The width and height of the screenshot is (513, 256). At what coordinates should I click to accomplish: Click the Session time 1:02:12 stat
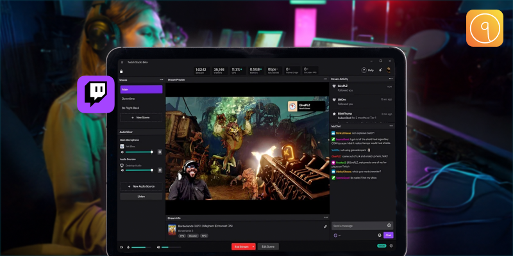pyautogui.click(x=201, y=70)
